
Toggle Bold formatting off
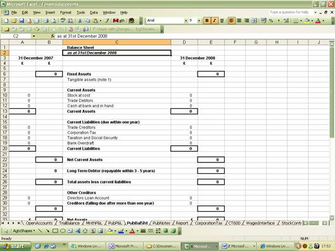point(207,20)
